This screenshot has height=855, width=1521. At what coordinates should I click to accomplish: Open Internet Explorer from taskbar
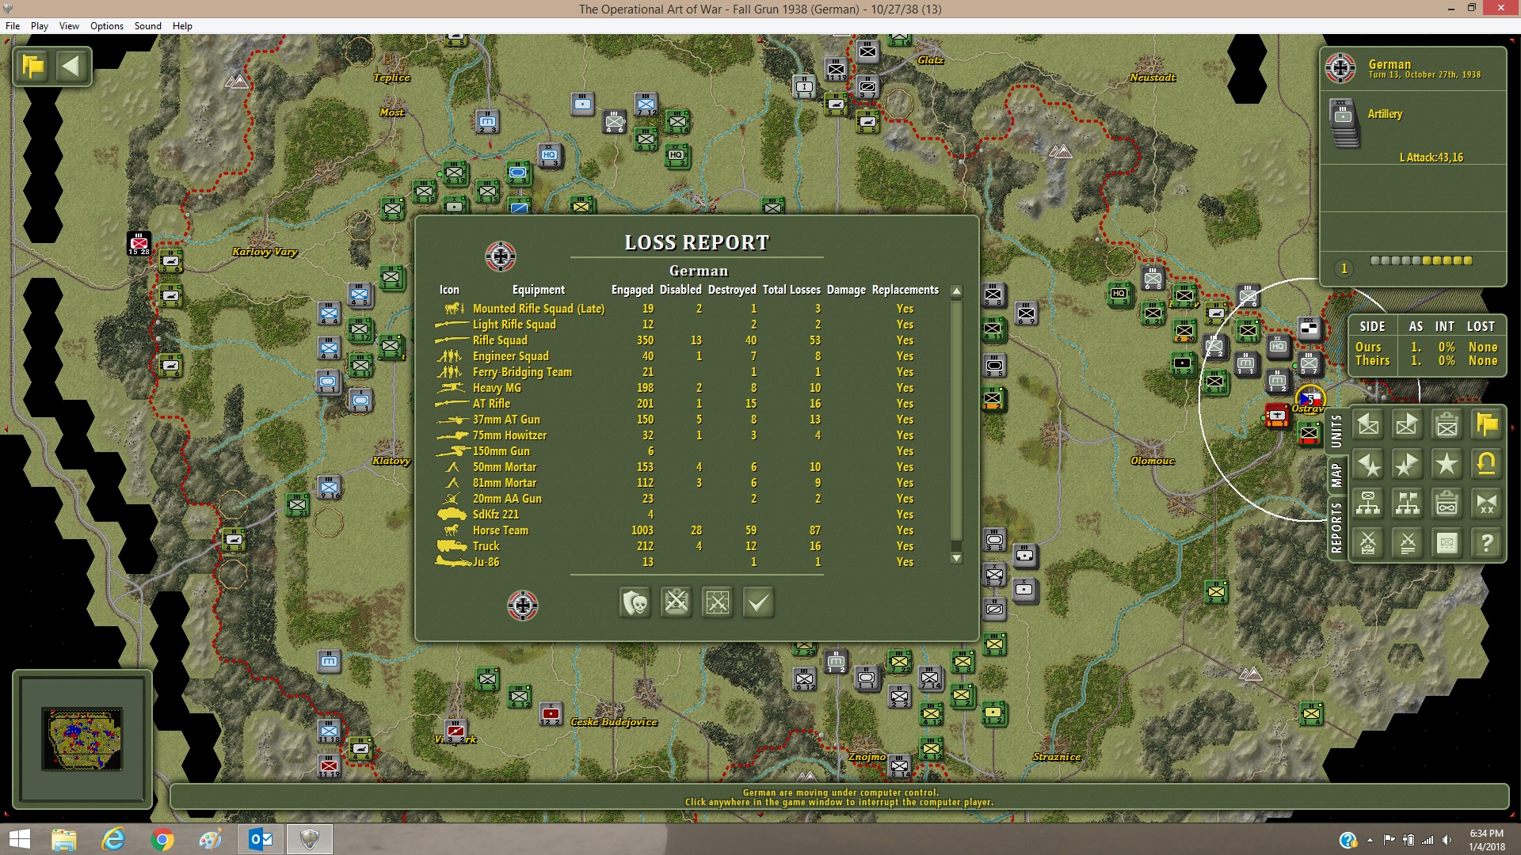click(x=113, y=839)
